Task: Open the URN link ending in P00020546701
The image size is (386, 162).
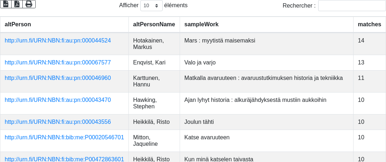Action: coord(64,138)
